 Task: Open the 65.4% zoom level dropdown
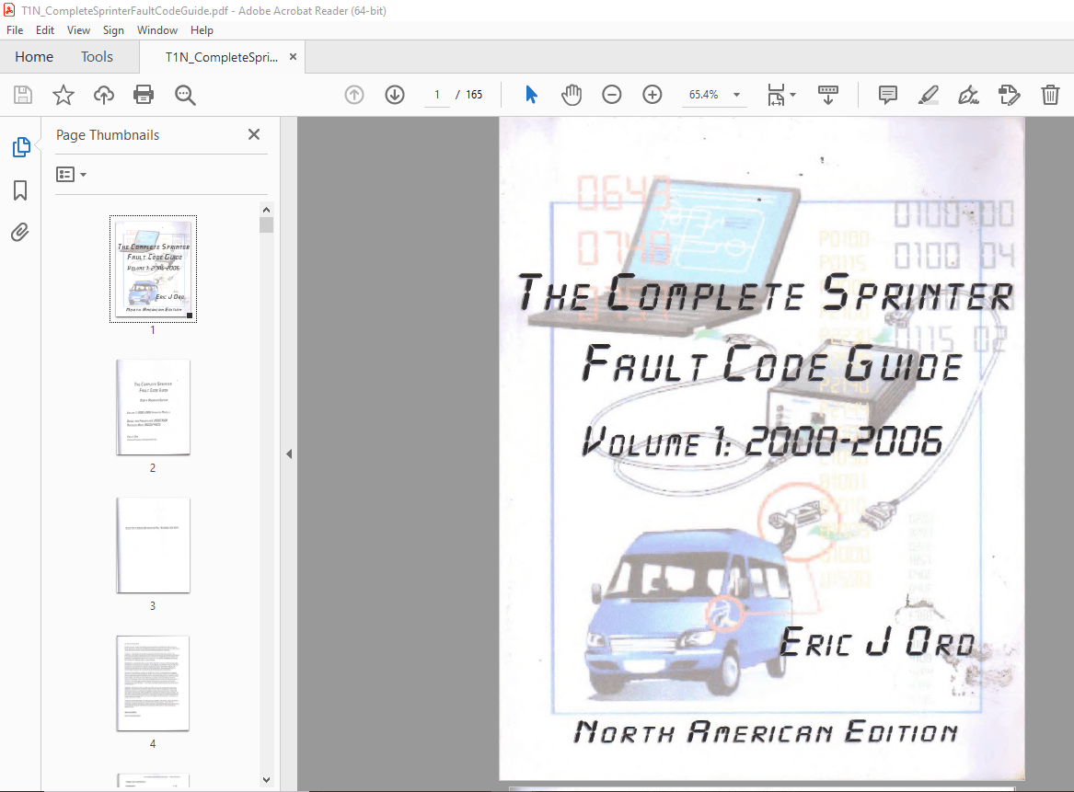715,94
